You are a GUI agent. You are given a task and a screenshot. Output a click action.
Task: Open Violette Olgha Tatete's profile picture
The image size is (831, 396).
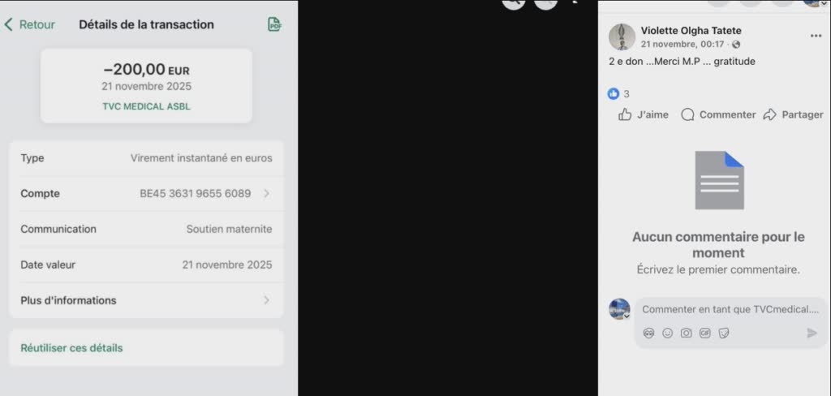pos(622,37)
